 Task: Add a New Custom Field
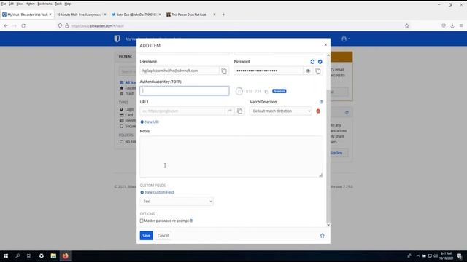pyautogui.click(x=157, y=192)
